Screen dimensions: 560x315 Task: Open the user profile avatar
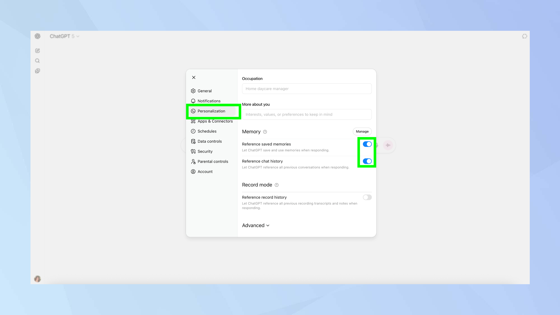tap(38, 279)
